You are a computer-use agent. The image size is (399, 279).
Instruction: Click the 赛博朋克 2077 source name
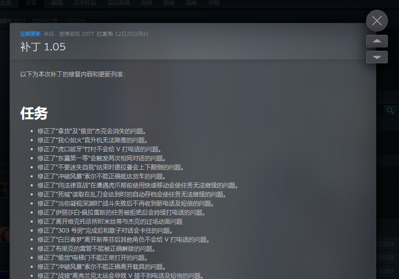tap(76, 34)
